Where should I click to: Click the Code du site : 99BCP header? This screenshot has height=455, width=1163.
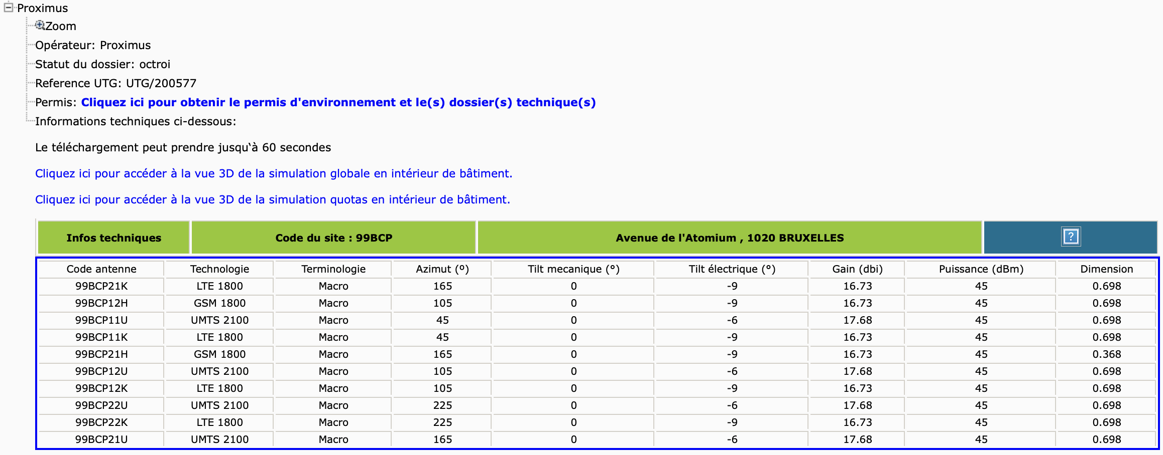pos(333,238)
